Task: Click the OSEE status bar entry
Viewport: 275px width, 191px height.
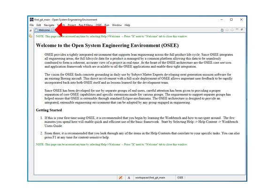Action: click(180, 178)
